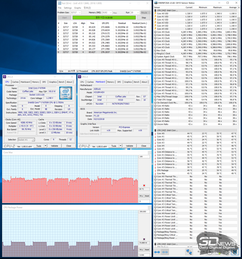
Task: Click the 100 max value field on Core Max graph
Action: pos(144,157)
